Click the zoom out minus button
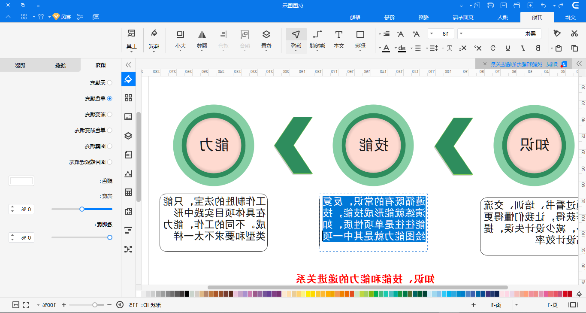Screen dimensions: 586x313 tap(109, 305)
